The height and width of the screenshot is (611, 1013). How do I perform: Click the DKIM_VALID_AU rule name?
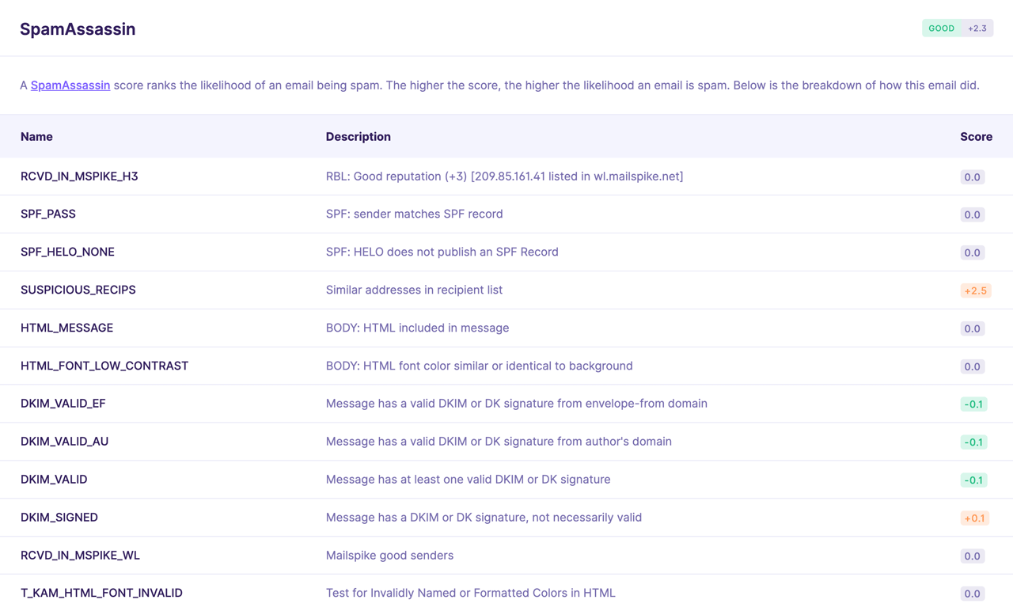64,441
